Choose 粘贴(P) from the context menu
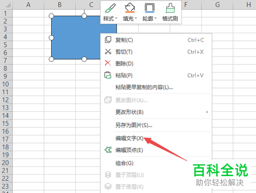Image resolution: width=256 pixels, height=193 pixels. pyautogui.click(x=156, y=75)
